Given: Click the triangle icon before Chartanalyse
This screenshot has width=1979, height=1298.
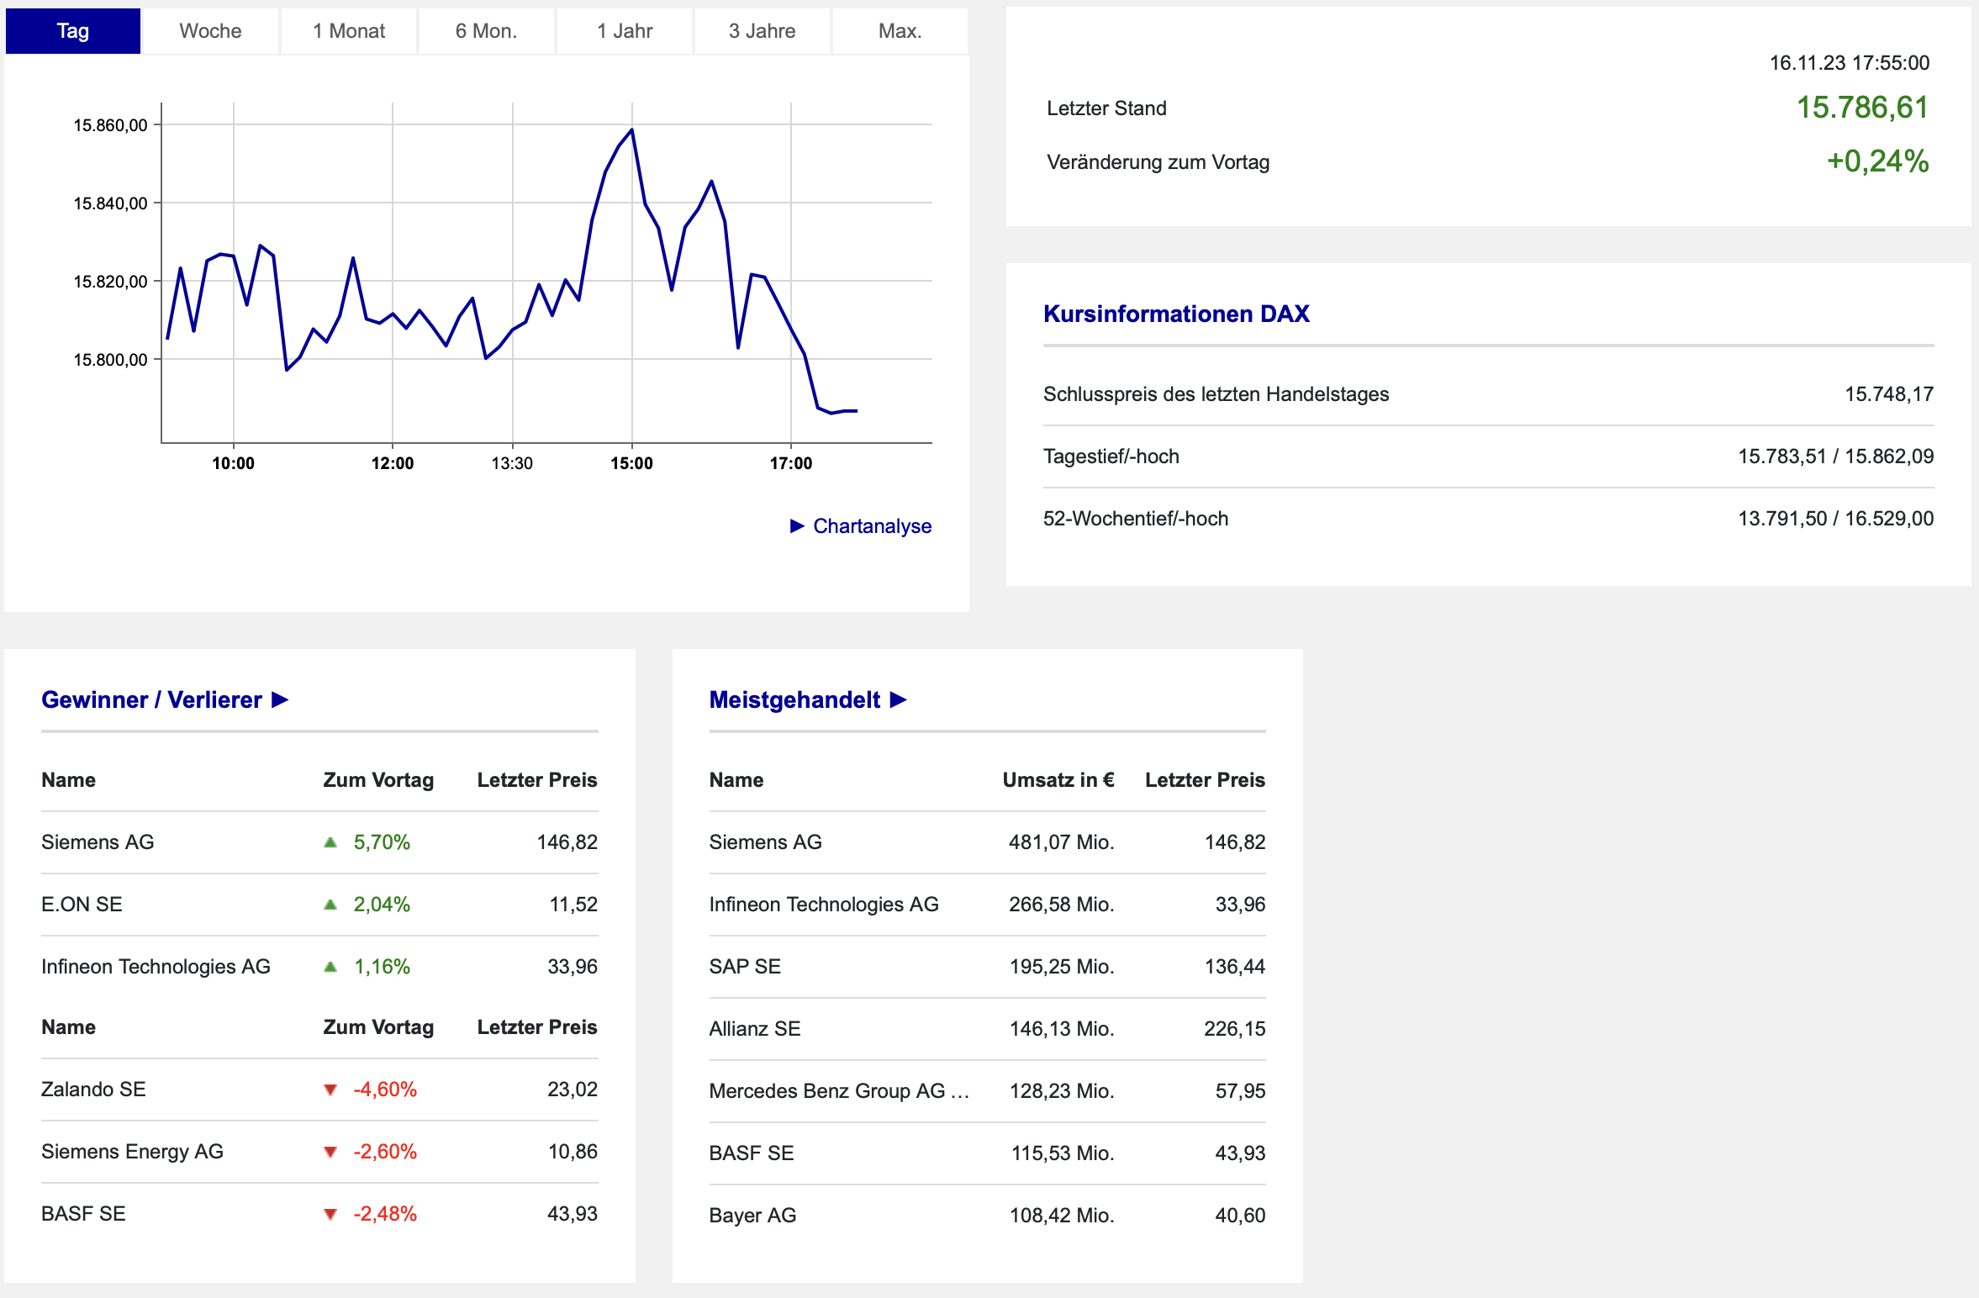Looking at the screenshot, I should (797, 526).
